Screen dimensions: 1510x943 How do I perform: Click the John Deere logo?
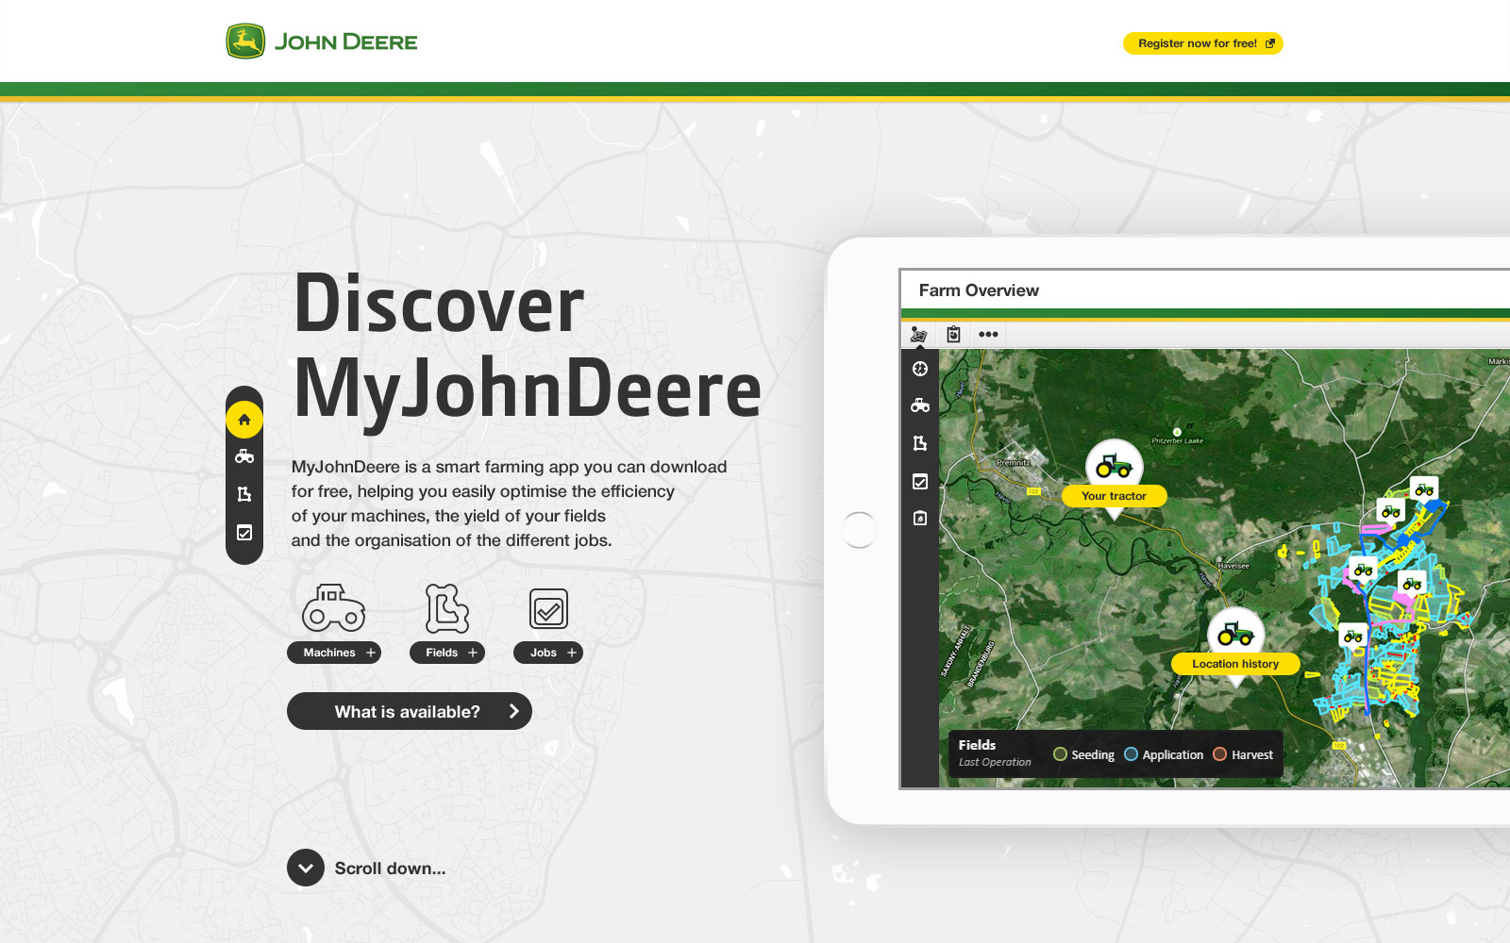pyautogui.click(x=322, y=41)
